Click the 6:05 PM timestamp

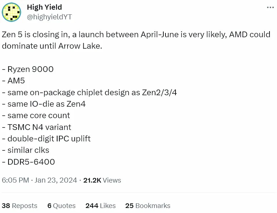tap(15, 180)
